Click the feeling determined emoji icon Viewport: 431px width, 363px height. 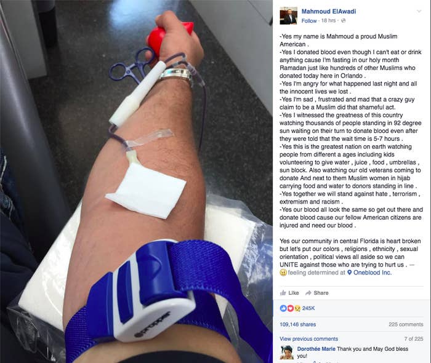point(283,273)
